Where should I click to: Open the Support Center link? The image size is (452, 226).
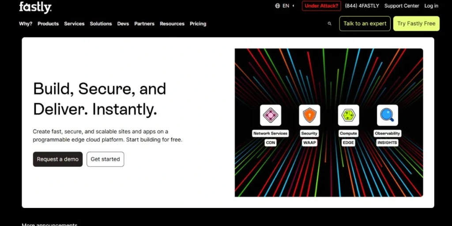pyautogui.click(x=402, y=6)
